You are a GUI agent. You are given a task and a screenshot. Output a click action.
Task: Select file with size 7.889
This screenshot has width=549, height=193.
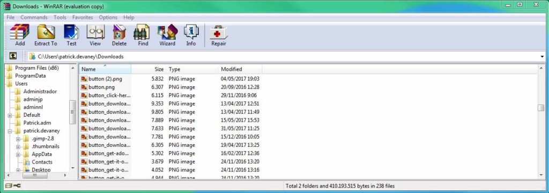pos(171,120)
